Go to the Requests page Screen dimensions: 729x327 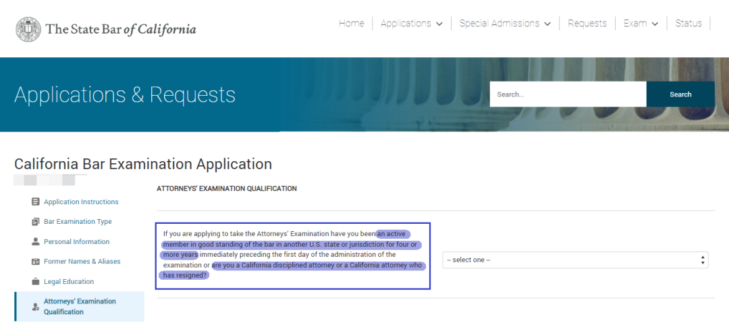pyautogui.click(x=587, y=23)
